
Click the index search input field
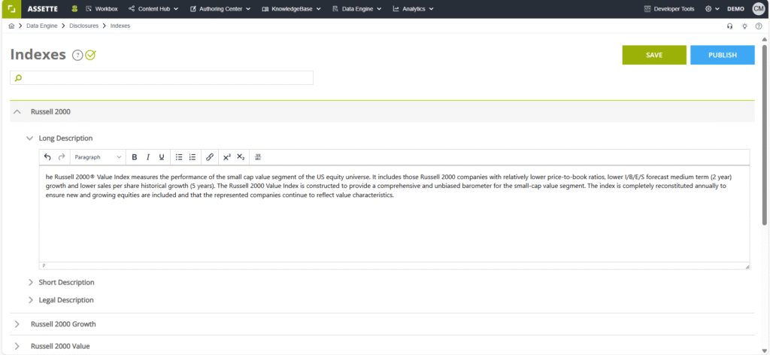coord(162,77)
